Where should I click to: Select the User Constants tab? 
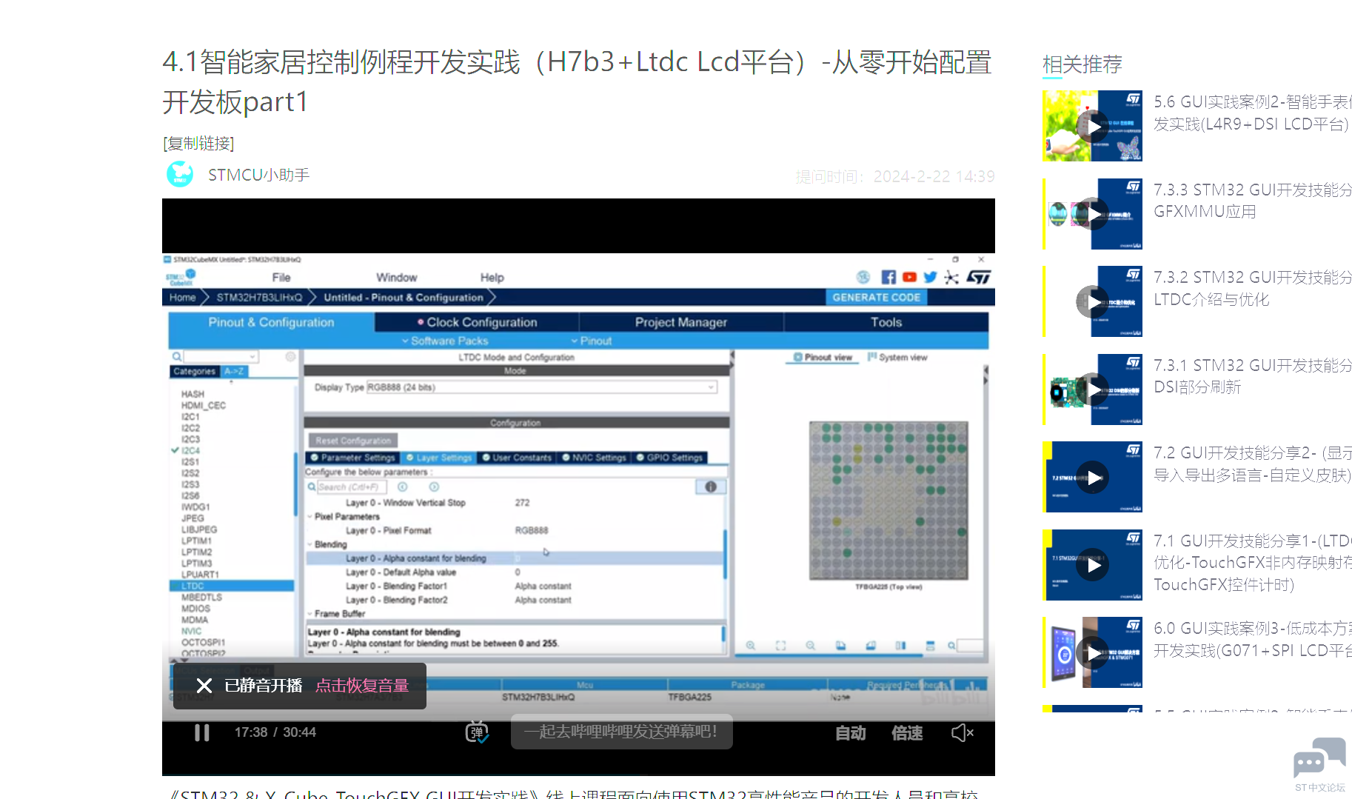coord(517,458)
